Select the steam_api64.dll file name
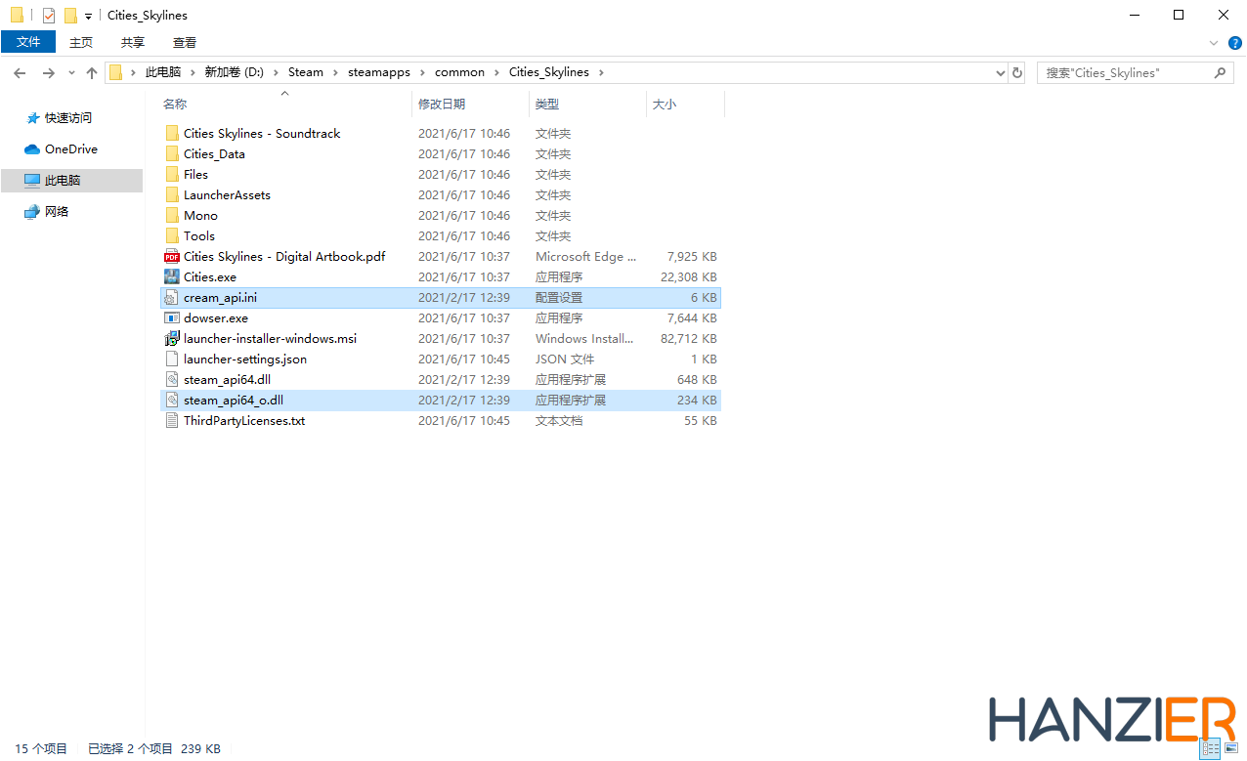 tap(228, 379)
